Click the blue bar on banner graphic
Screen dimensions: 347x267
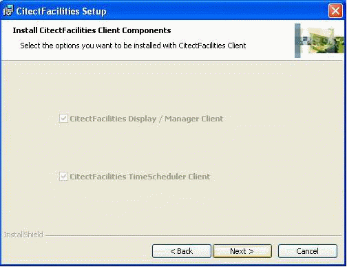tap(297, 41)
